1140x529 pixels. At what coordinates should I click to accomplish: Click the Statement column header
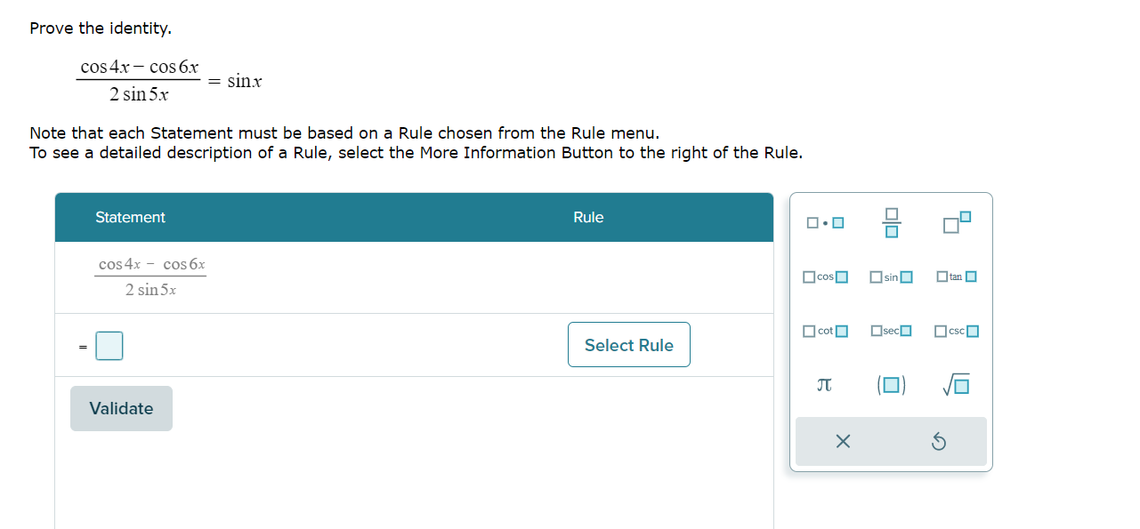[130, 217]
